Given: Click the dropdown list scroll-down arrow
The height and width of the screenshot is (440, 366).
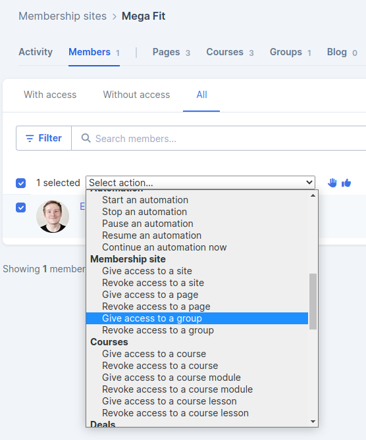Looking at the screenshot, I should click(x=313, y=422).
